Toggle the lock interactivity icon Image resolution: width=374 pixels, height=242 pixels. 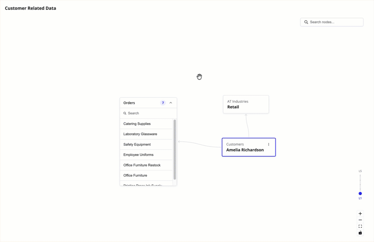(360, 233)
